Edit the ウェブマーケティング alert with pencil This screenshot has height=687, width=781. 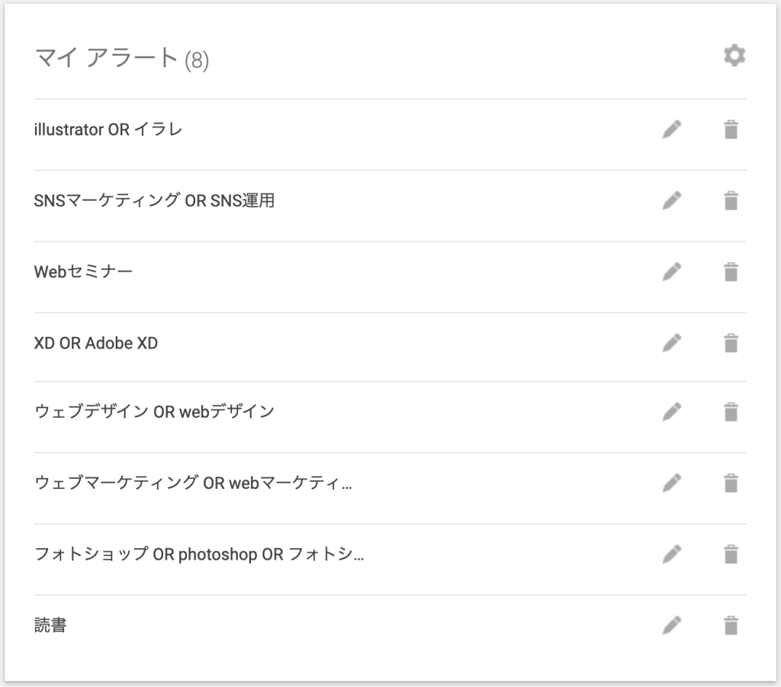click(x=671, y=483)
